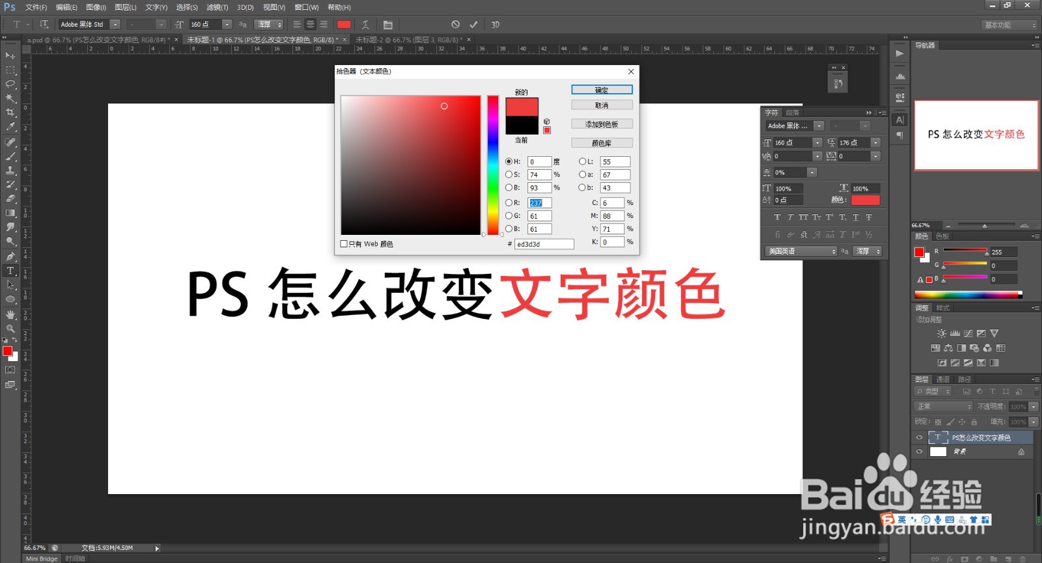Select the Lasso tool

10,84
